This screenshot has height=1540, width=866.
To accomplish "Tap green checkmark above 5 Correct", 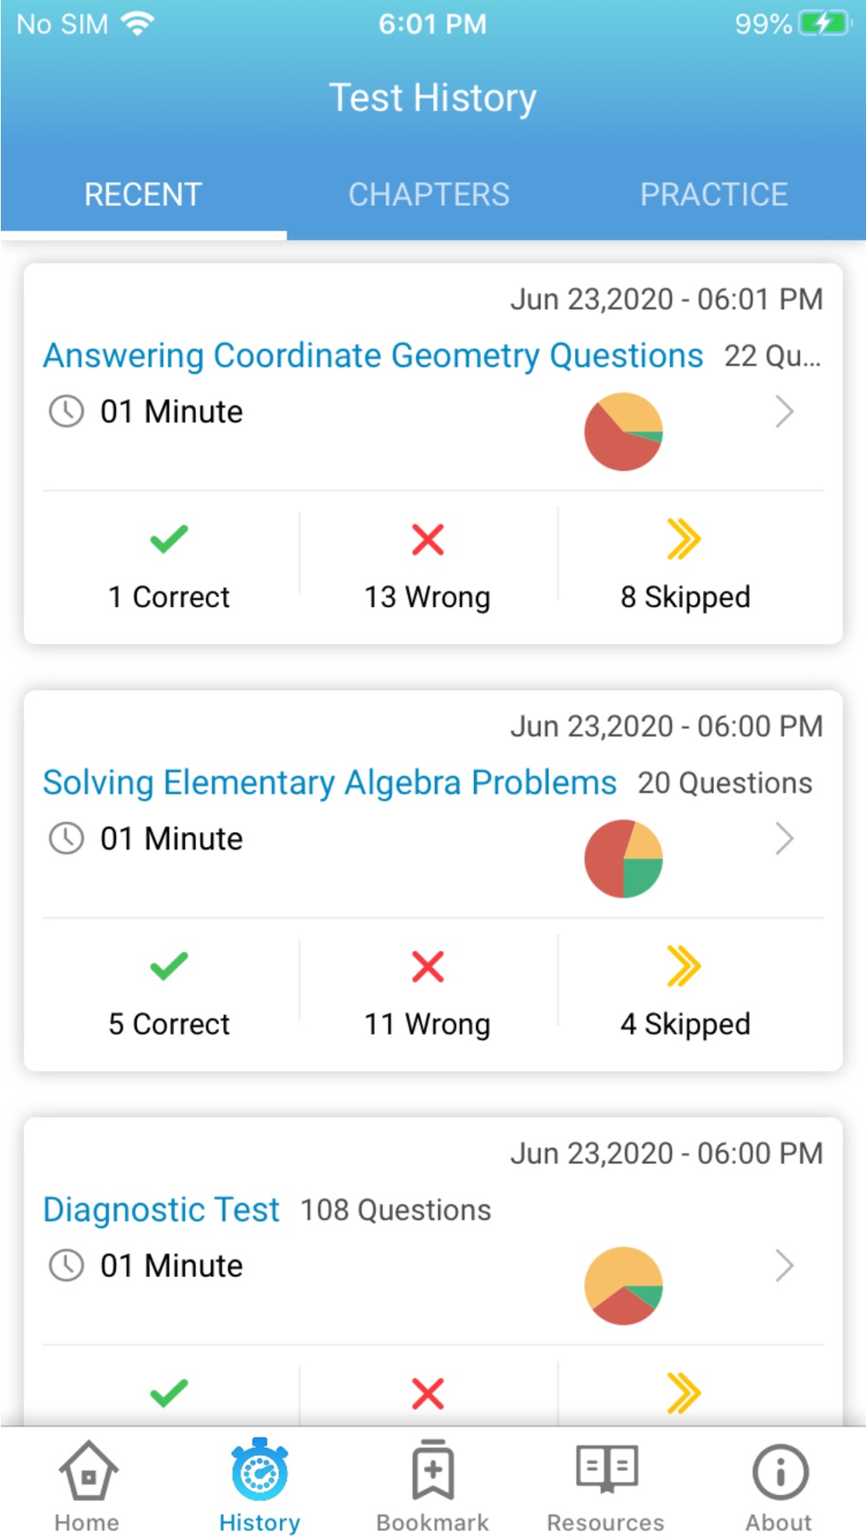I will coord(169,966).
